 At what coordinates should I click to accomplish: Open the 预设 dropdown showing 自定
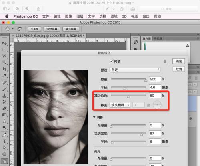[135, 70]
